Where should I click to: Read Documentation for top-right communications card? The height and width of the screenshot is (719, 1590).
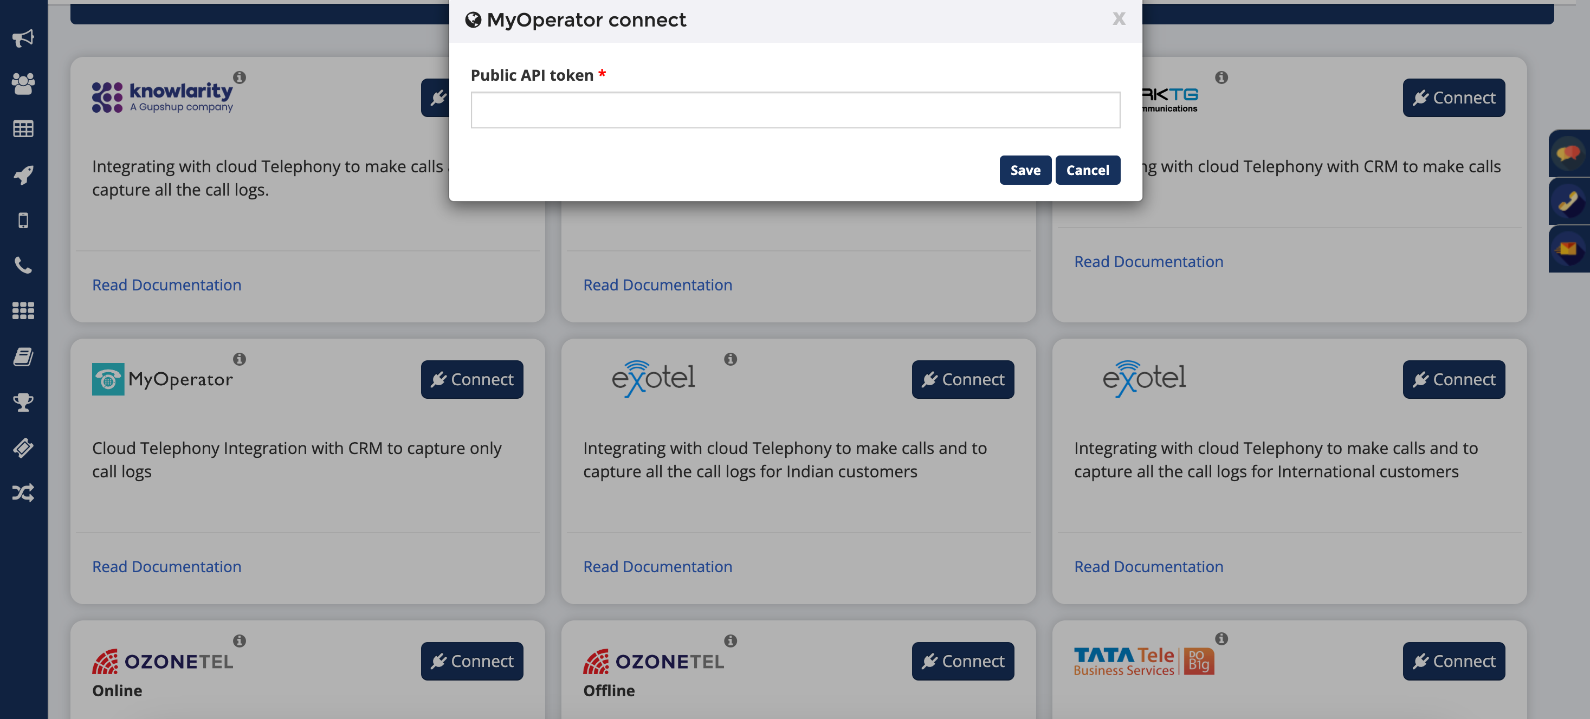(x=1148, y=261)
